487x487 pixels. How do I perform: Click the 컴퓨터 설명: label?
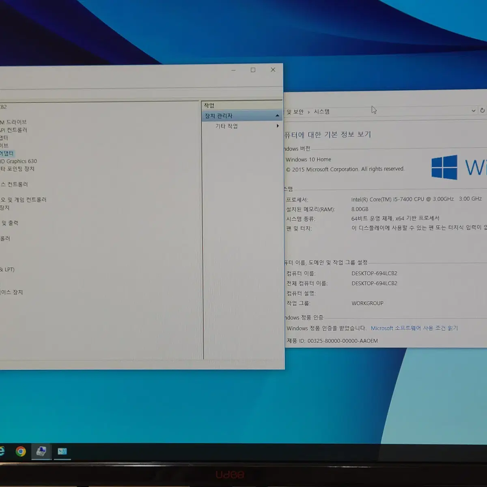tap(301, 293)
